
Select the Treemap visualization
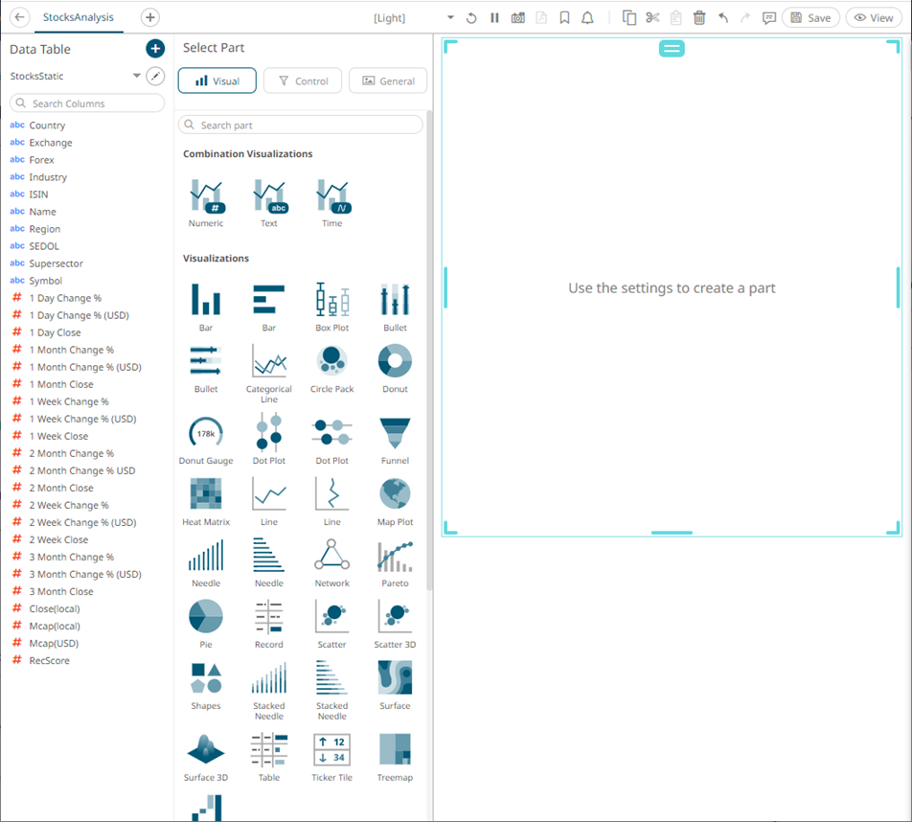[395, 750]
